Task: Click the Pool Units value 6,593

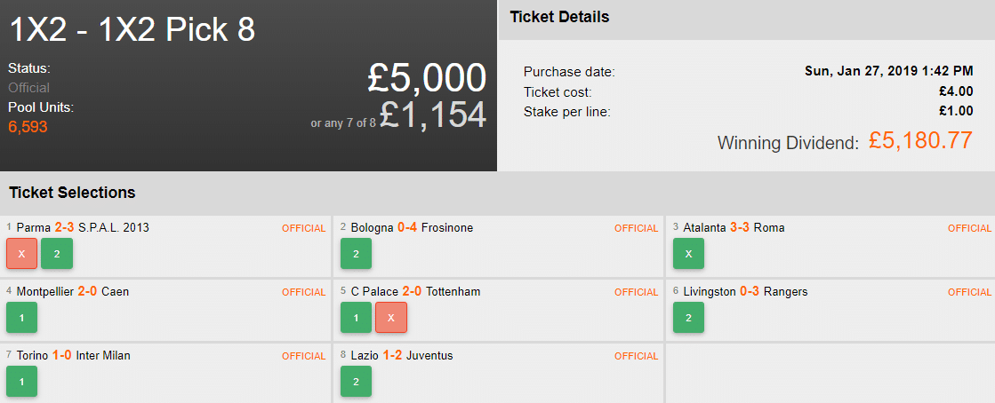Action: click(x=28, y=127)
